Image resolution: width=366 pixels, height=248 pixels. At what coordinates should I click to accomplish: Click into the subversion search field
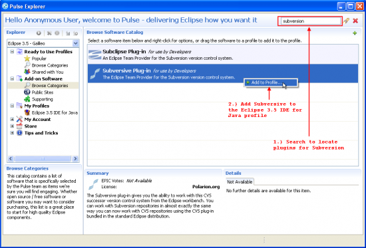311,21
